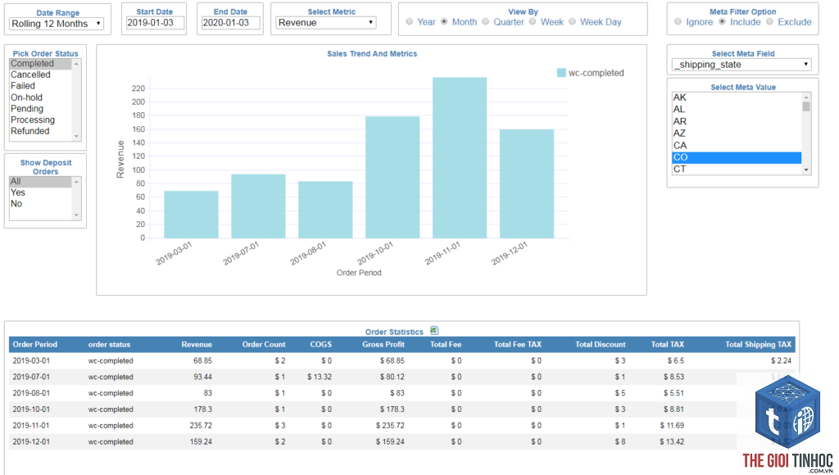Select Completed in order status list
This screenshot has height=475, width=839.
[x=40, y=64]
